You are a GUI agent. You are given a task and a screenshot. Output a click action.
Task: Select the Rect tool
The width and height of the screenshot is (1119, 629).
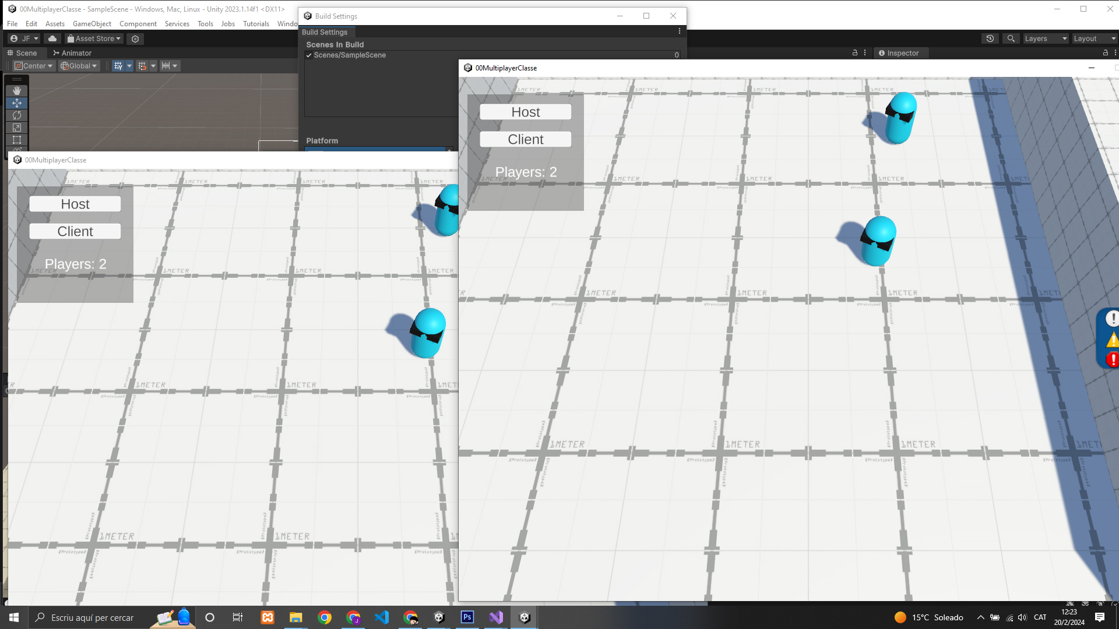pyautogui.click(x=16, y=140)
